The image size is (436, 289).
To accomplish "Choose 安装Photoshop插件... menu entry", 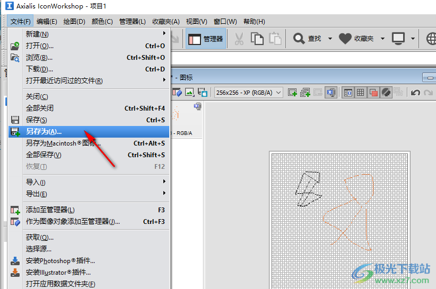I will [89, 261].
